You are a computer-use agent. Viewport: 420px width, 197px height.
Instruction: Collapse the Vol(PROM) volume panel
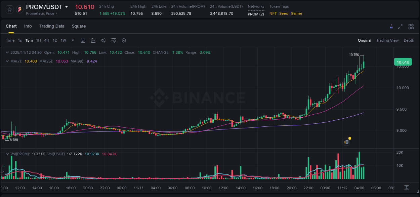pos(7,154)
